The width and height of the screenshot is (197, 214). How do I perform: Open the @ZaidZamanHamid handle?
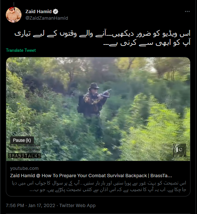pyautogui.click(x=47, y=18)
